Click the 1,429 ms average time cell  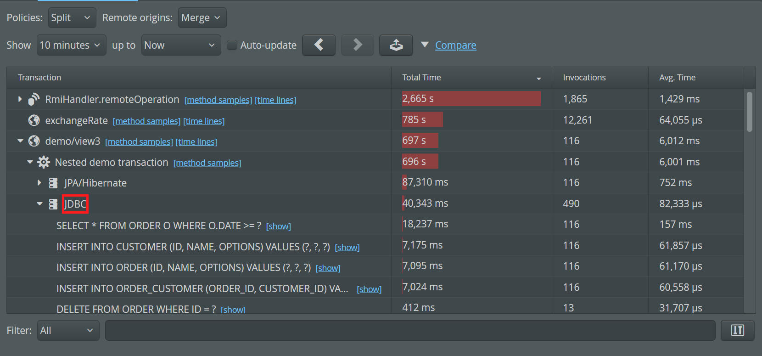696,99
